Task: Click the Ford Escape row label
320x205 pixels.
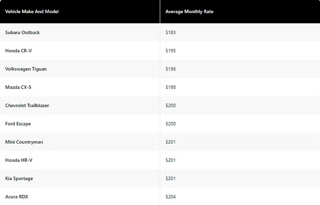Action: (18, 124)
